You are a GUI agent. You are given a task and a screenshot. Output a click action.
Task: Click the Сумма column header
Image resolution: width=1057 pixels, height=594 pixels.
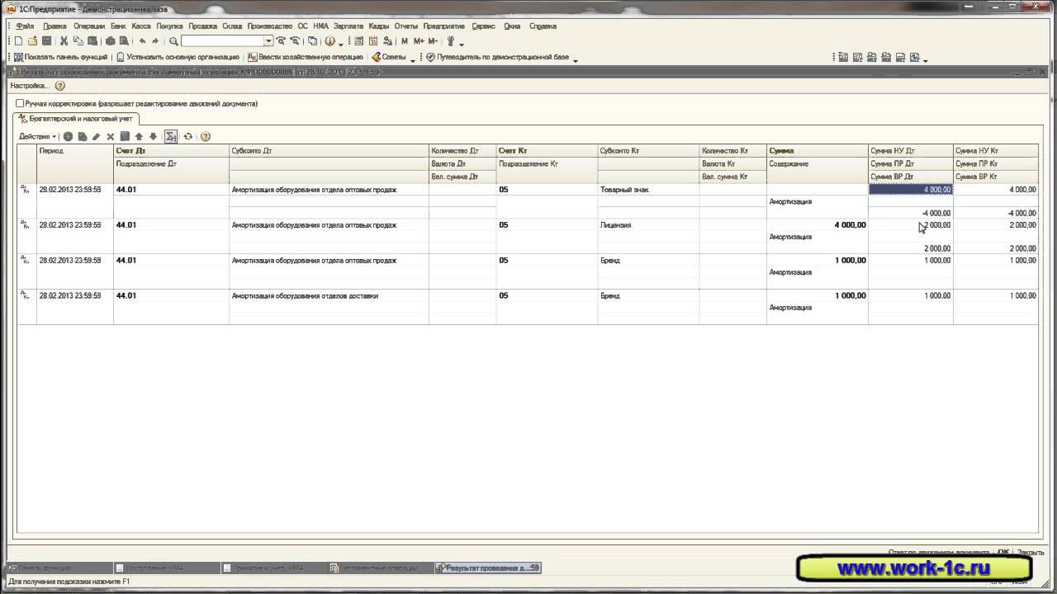(818, 151)
